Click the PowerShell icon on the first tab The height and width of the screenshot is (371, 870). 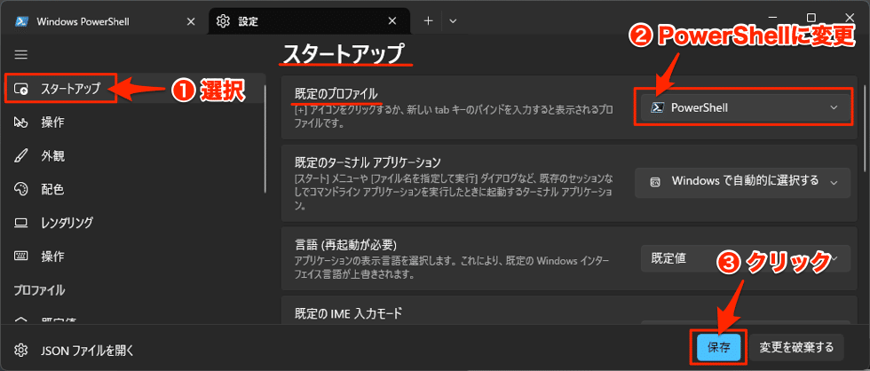pos(21,21)
